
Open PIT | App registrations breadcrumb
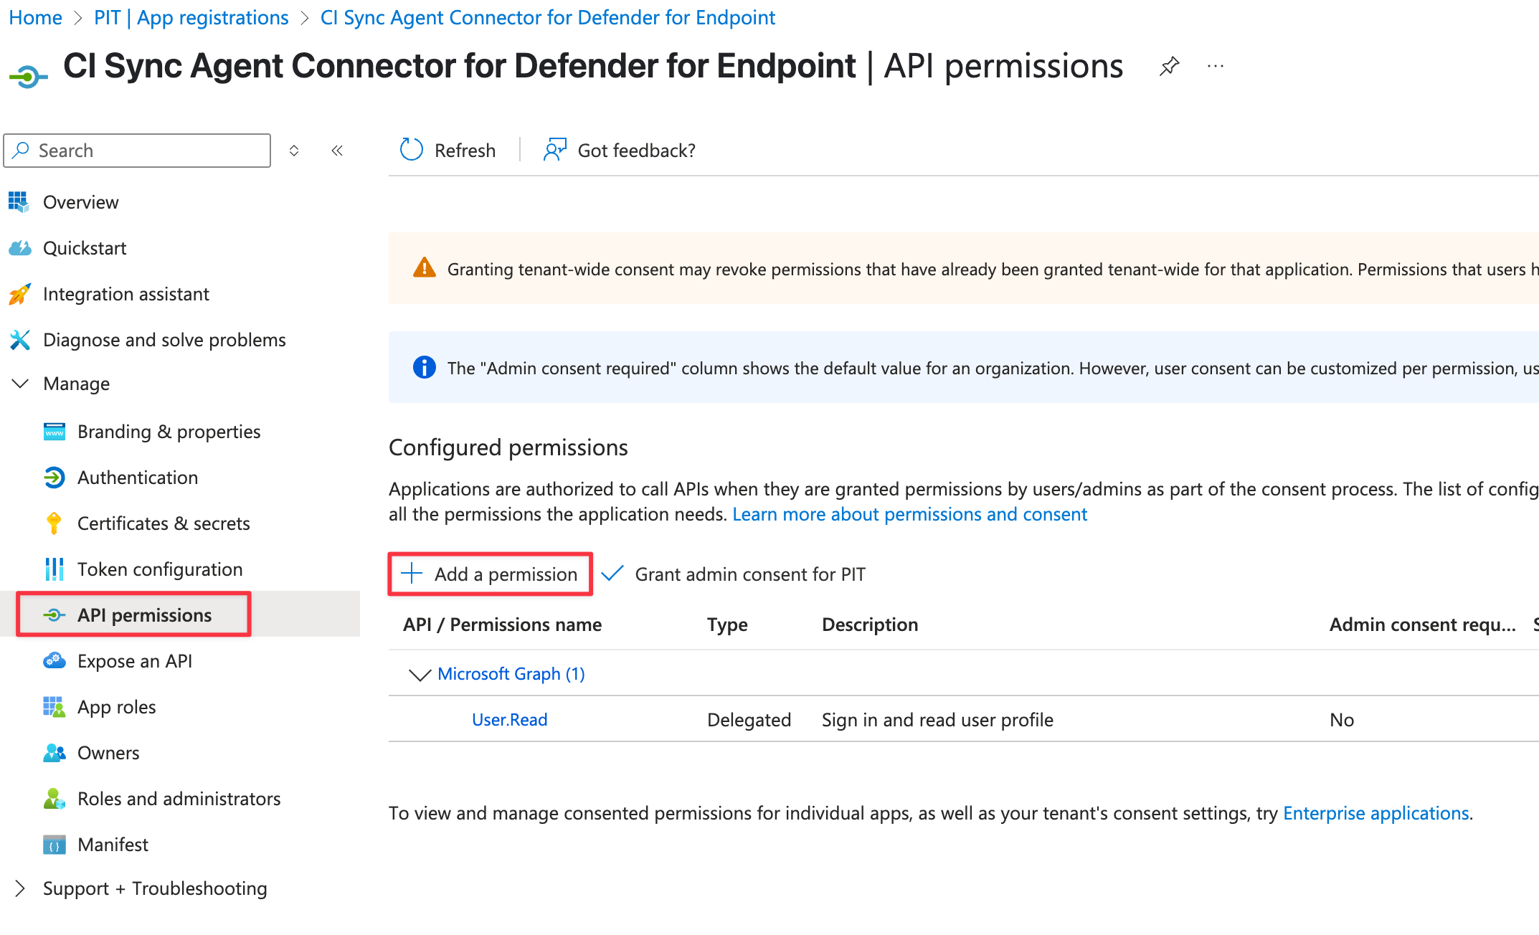tap(191, 17)
